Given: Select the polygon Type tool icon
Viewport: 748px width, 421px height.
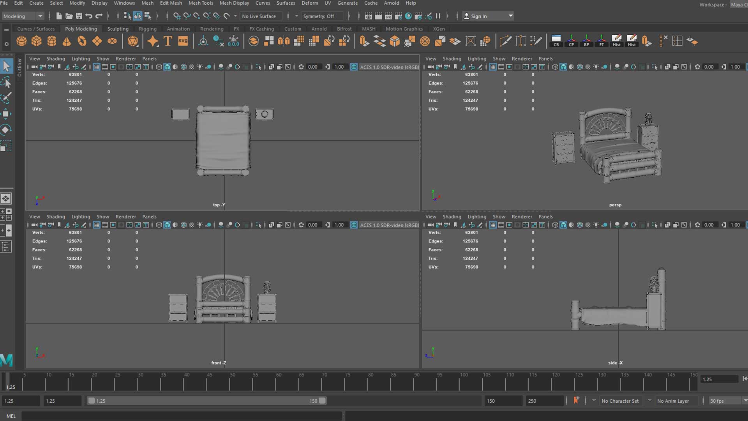Looking at the screenshot, I should [168, 41].
